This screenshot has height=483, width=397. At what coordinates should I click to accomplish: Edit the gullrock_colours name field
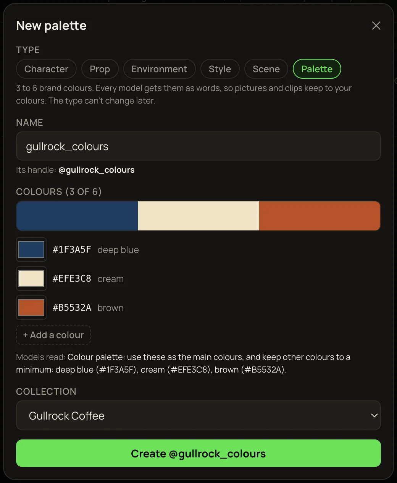pos(198,146)
